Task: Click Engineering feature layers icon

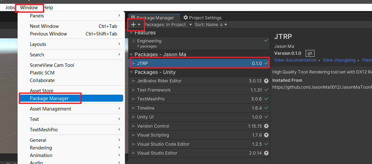Action: coord(134,41)
